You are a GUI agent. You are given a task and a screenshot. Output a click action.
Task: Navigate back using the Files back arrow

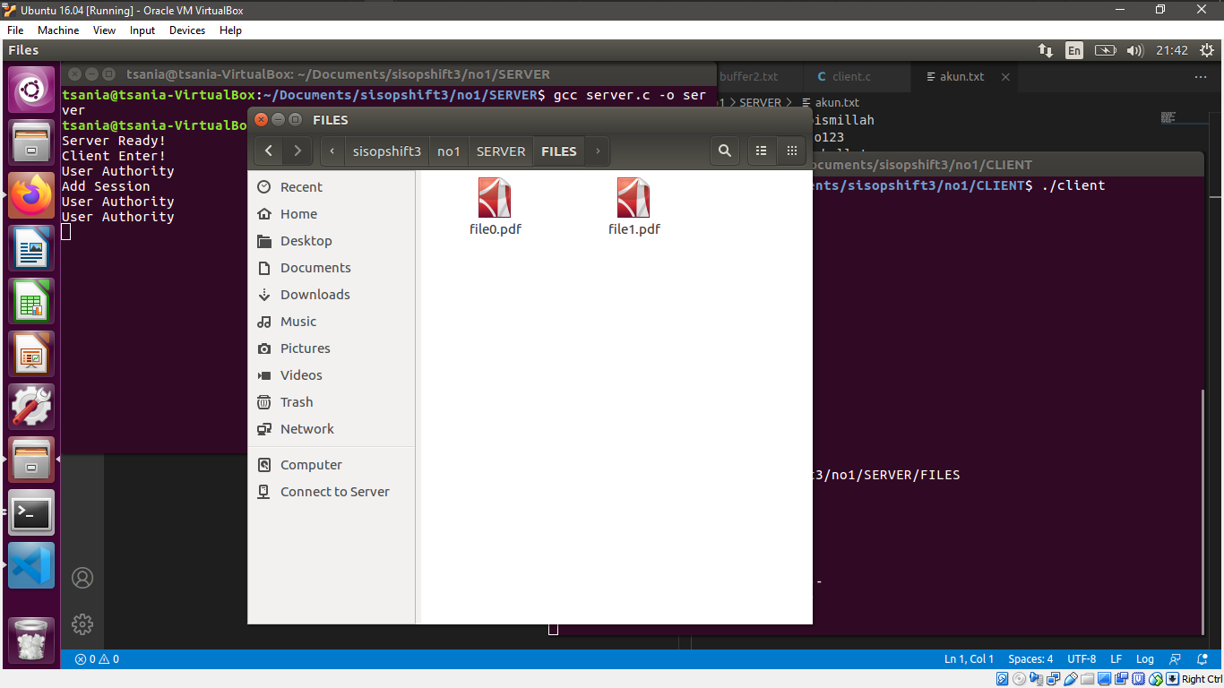(x=268, y=150)
